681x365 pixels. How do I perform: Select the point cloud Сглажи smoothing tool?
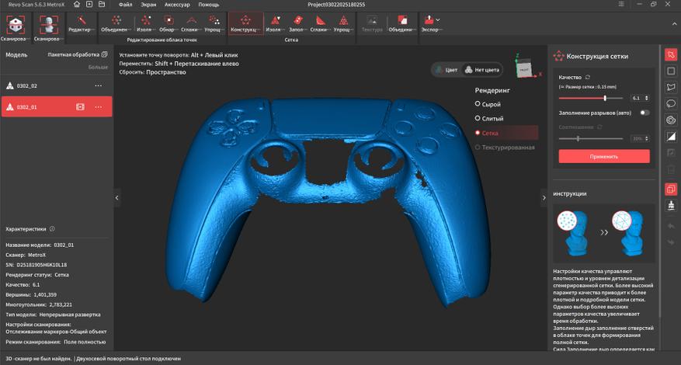[x=191, y=23]
